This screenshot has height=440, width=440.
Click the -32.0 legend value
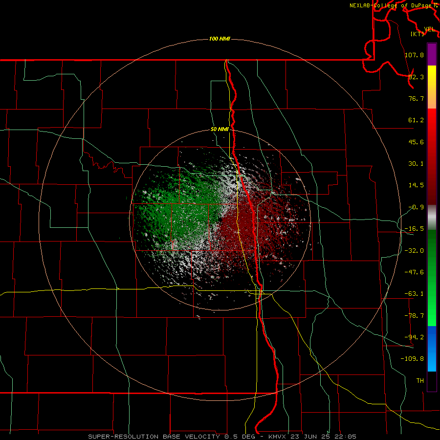[x=414, y=250]
